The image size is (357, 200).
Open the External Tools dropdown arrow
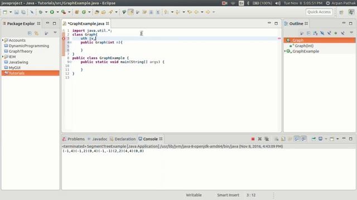coord(69,12)
